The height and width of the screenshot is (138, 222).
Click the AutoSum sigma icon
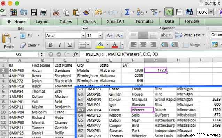pos(127,12)
